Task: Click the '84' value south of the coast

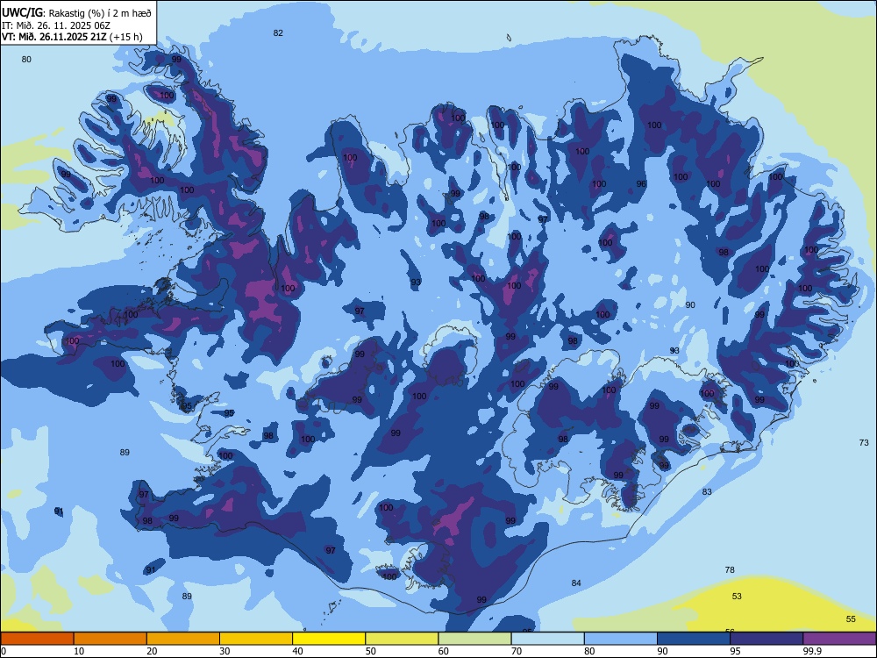Action: [576, 583]
